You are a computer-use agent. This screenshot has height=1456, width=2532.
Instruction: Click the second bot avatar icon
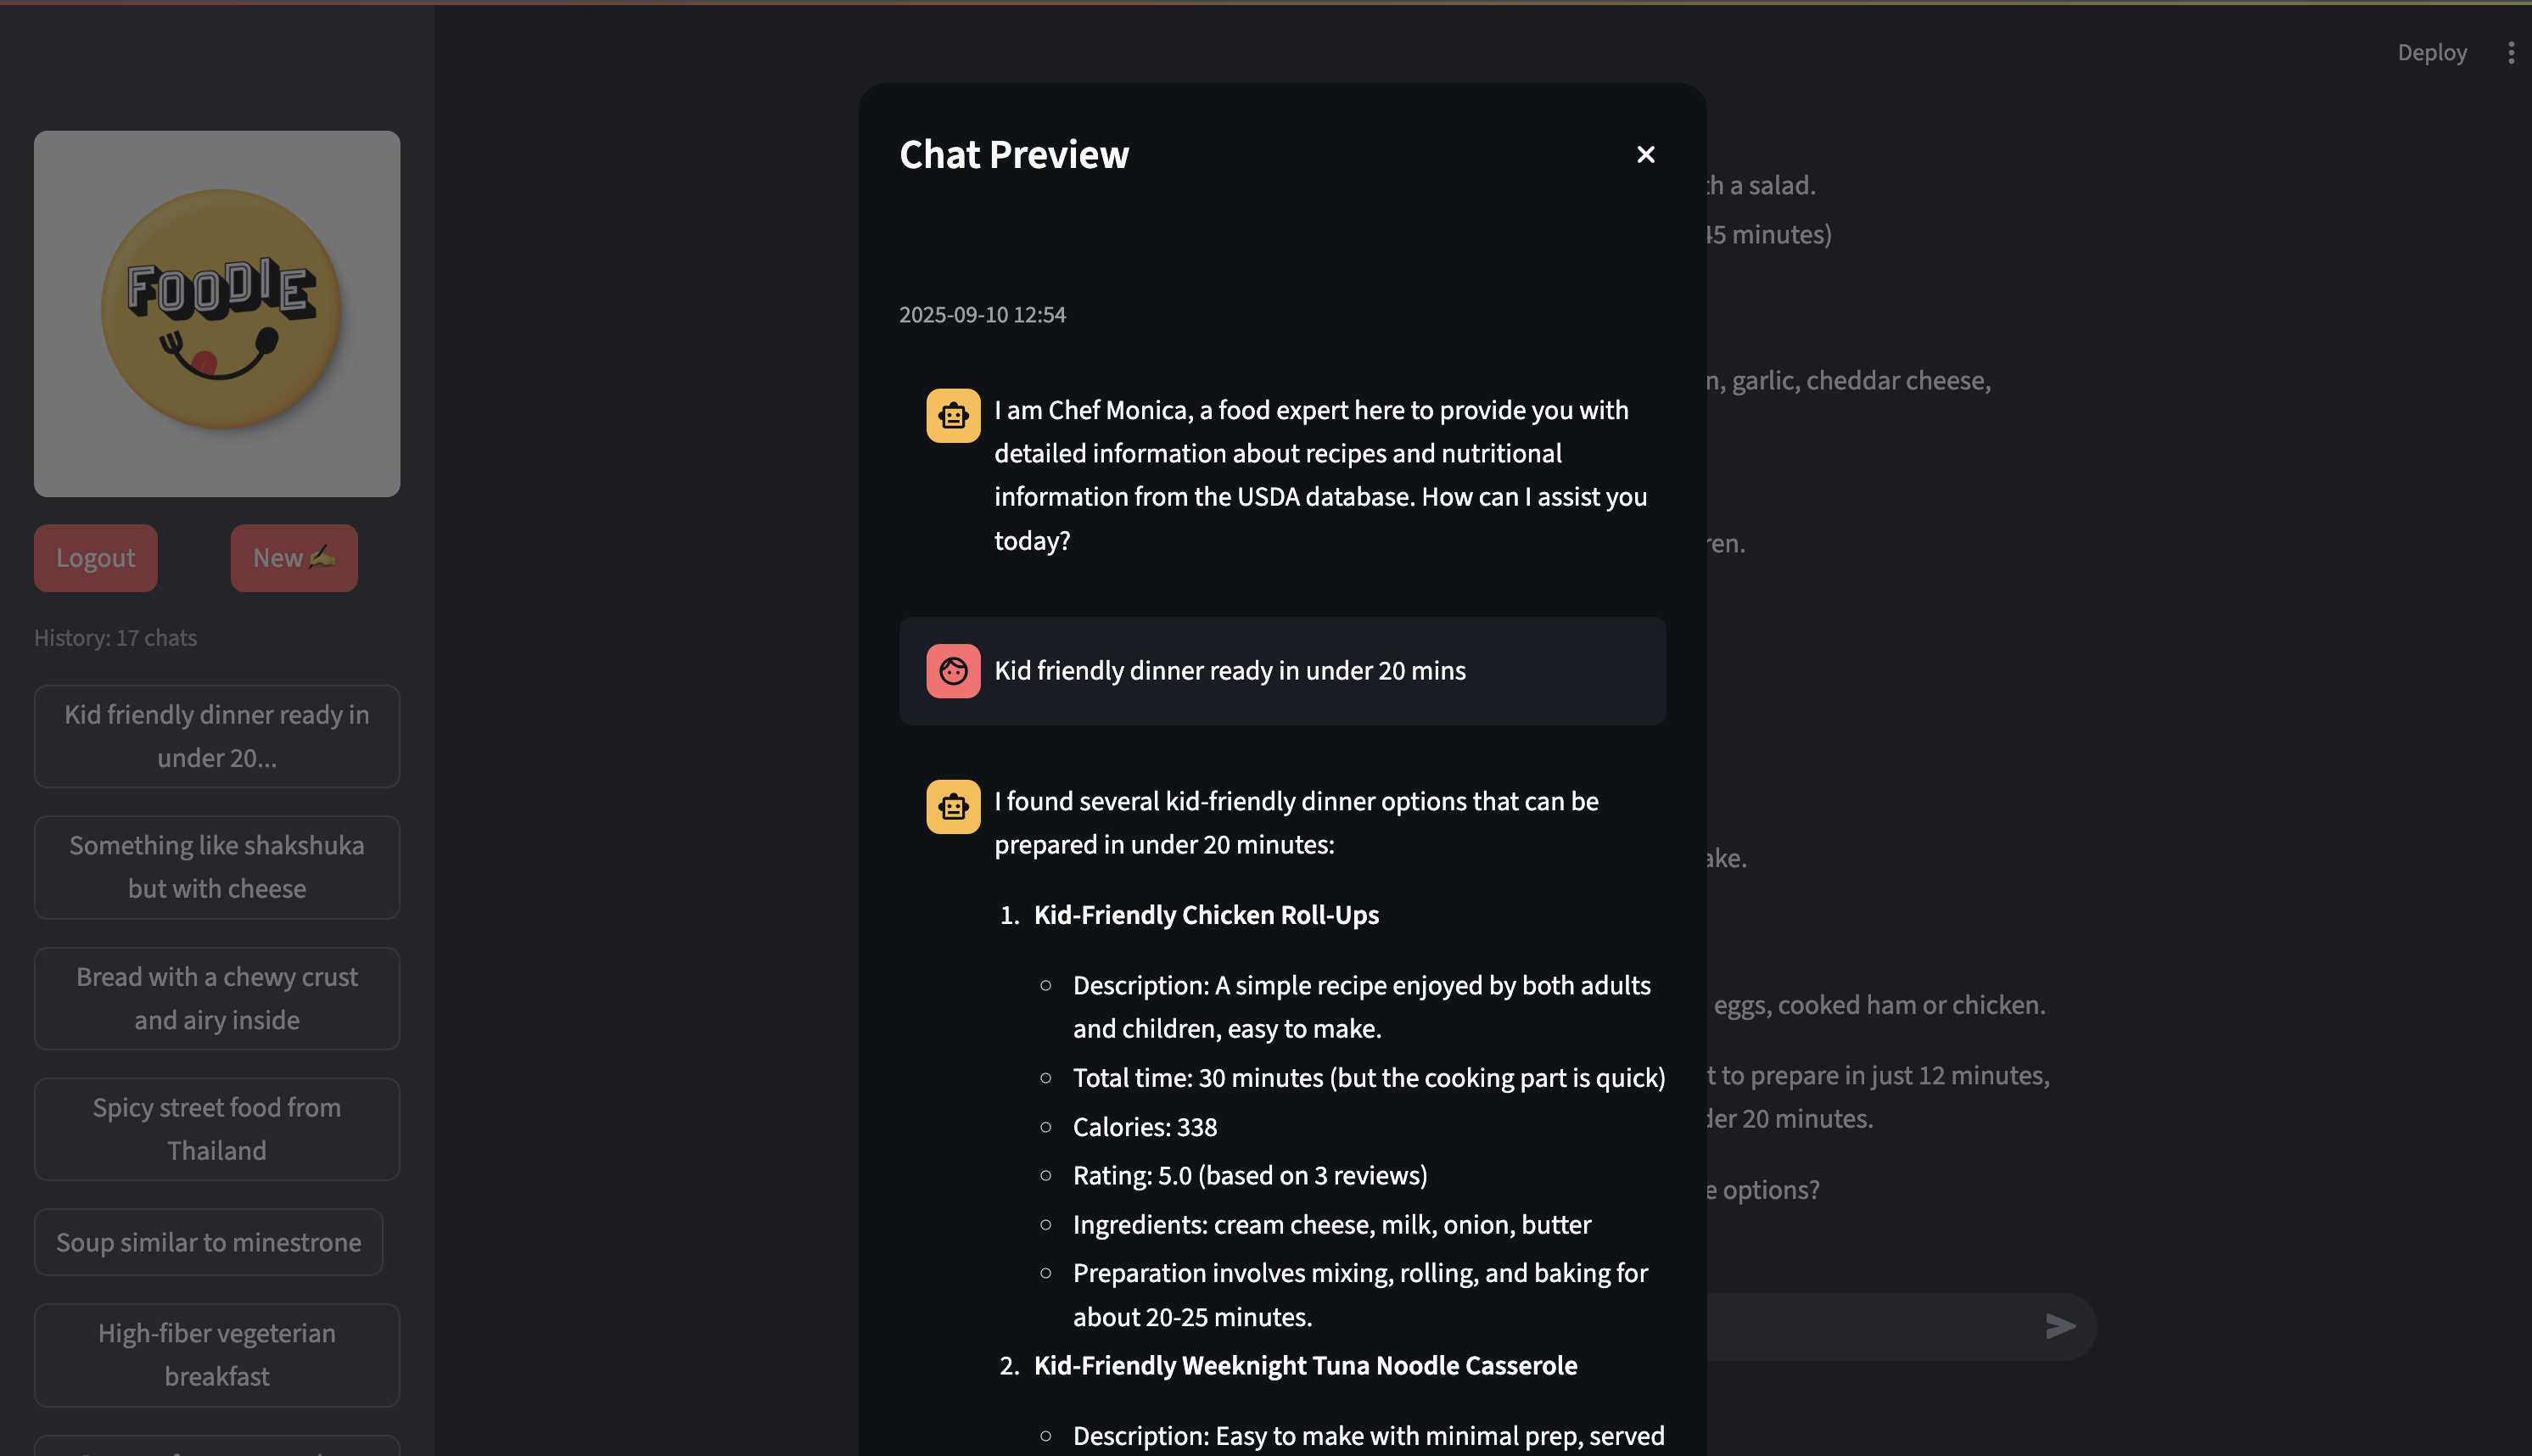(953, 806)
